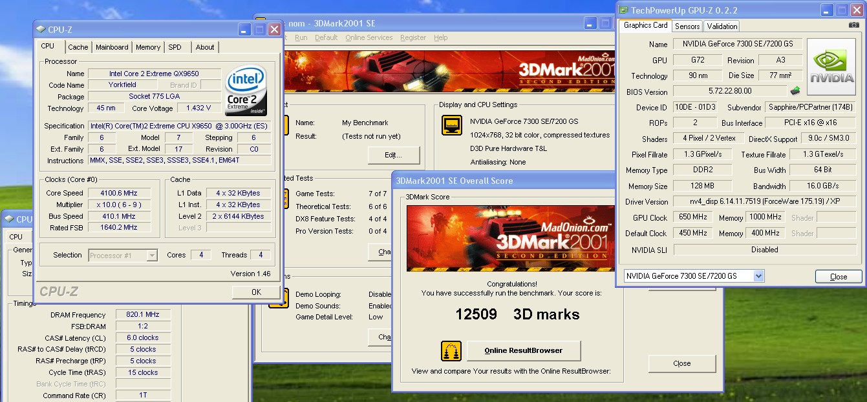Switch to the Sensors tab in GPU-Z

687,26
